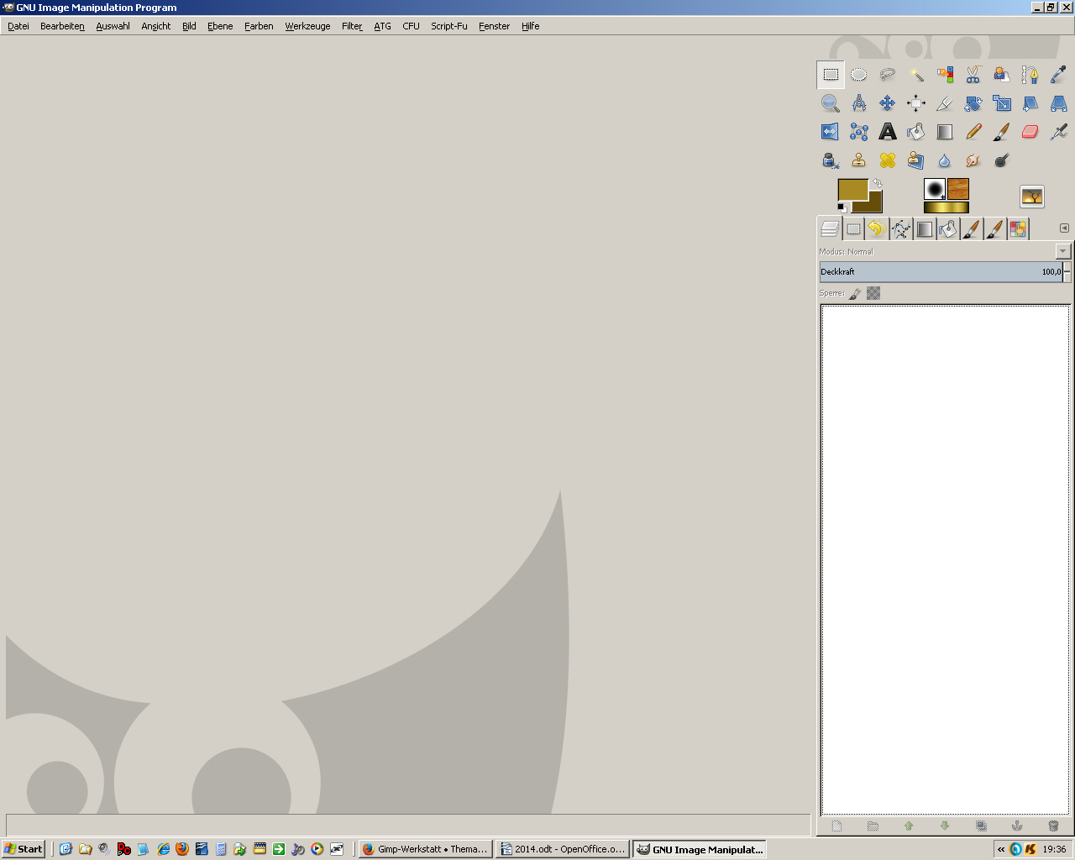The image size is (1075, 860).
Task: Pick the Eraser tool
Action: 1030,132
